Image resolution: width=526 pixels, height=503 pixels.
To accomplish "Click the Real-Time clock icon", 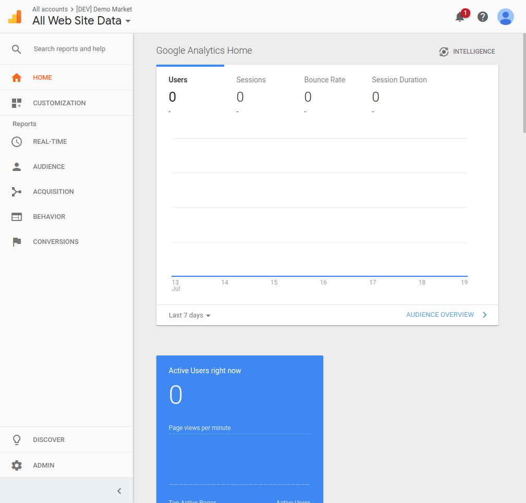I will (17, 141).
